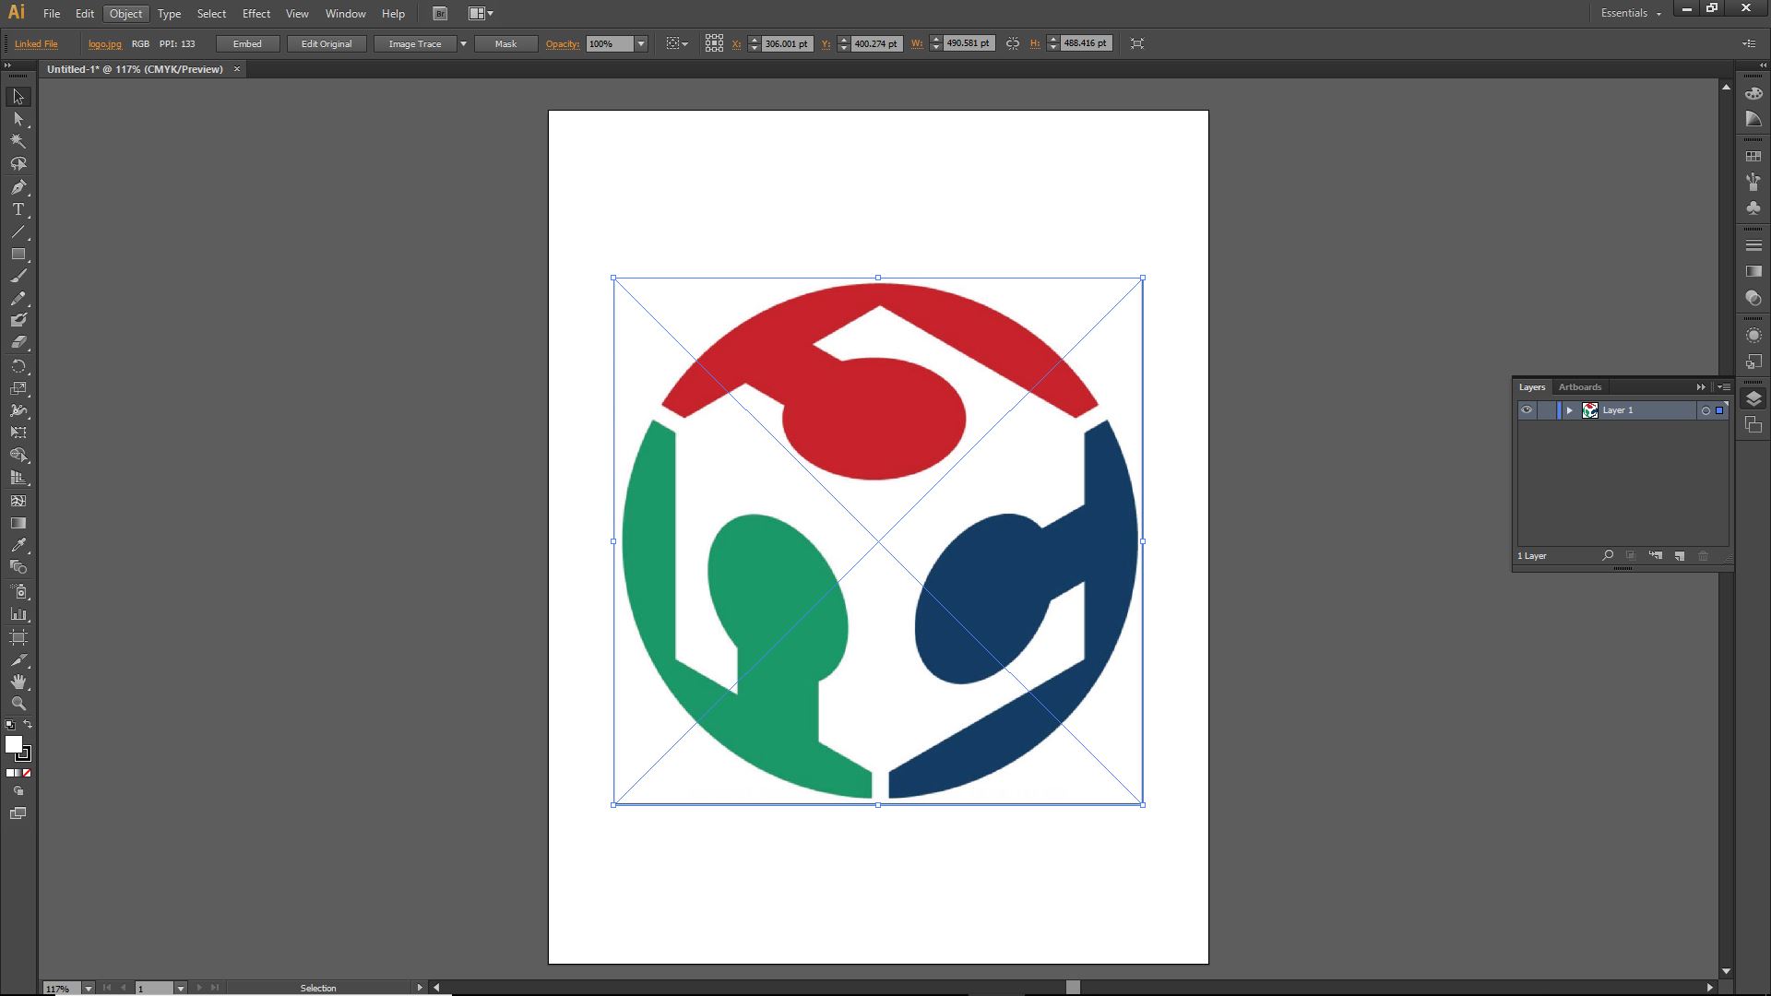Click the Create New Layer icon

pos(1679,556)
